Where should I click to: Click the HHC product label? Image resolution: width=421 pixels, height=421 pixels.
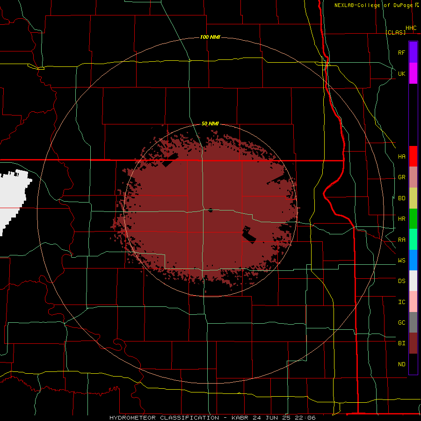(x=411, y=28)
